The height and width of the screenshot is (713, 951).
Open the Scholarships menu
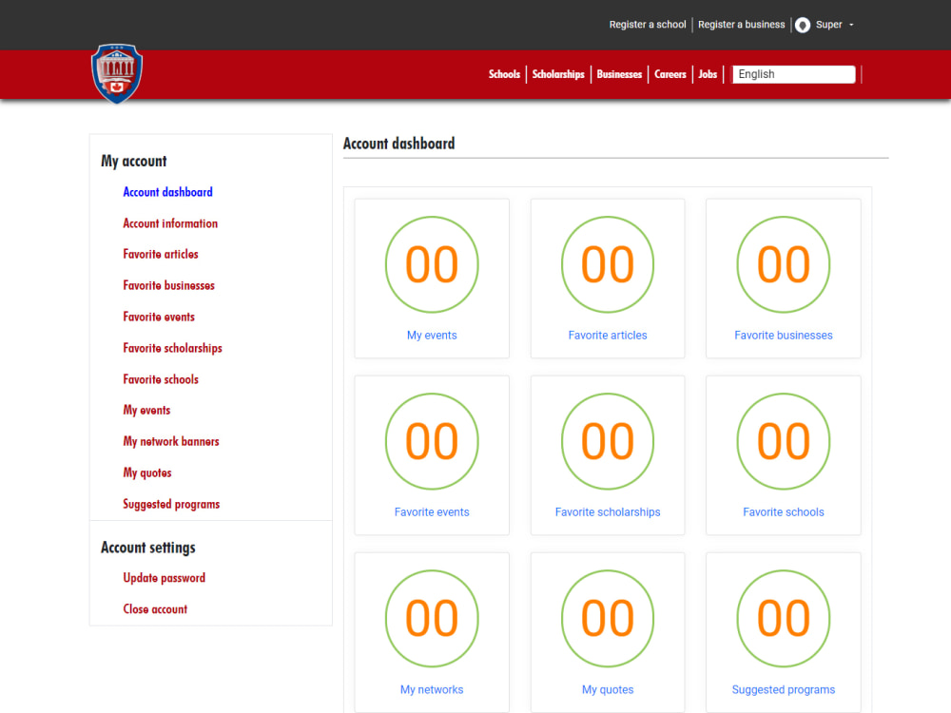tap(558, 74)
